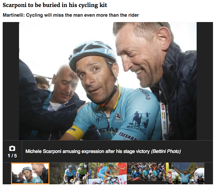
Task: Open the fifth thumbnail with arms raised
Action: point(185,173)
